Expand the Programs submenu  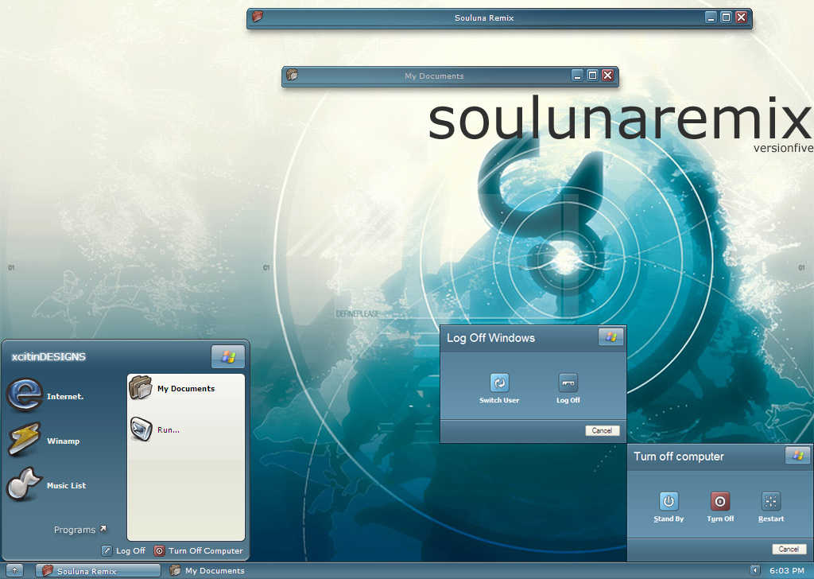click(x=79, y=530)
